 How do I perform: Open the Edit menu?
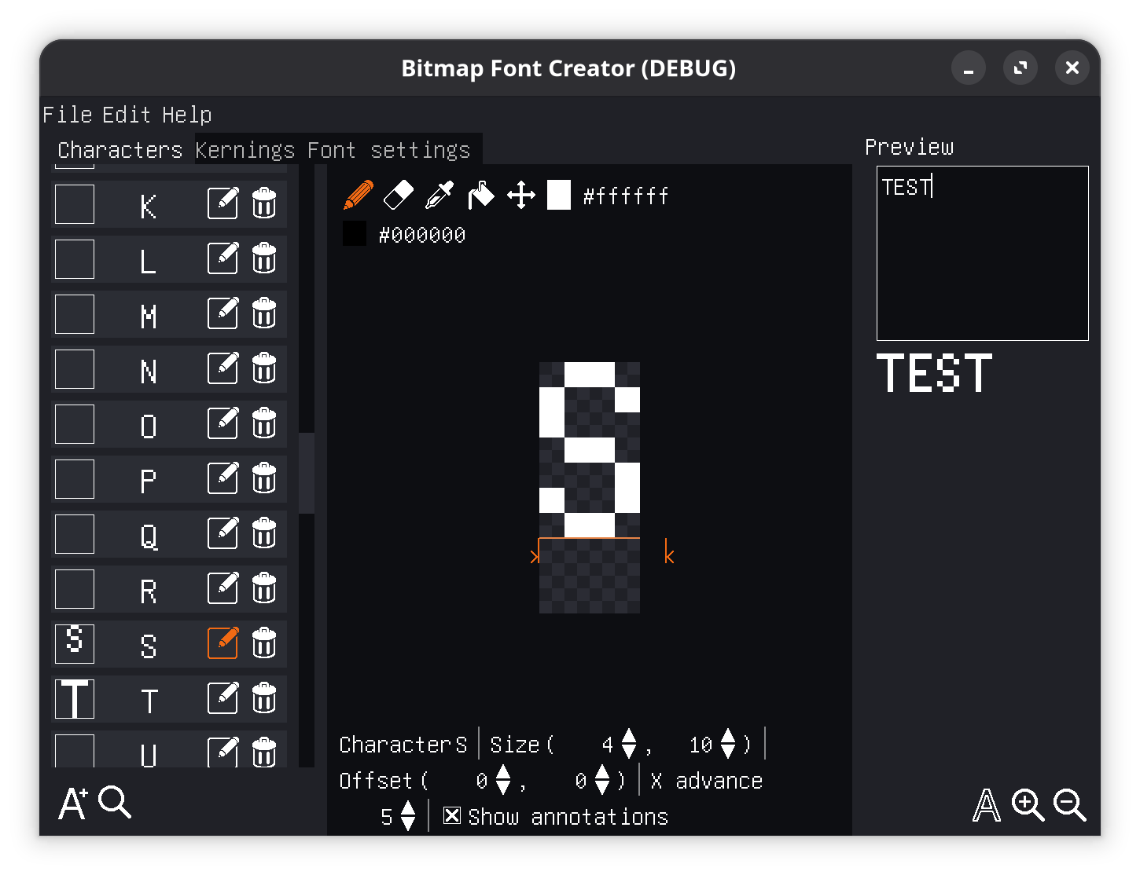click(x=127, y=115)
